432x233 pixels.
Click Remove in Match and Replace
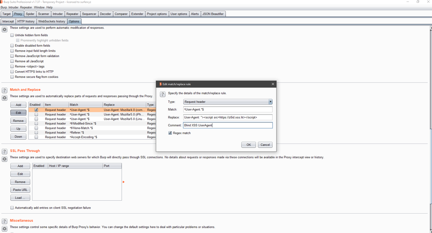point(18,121)
